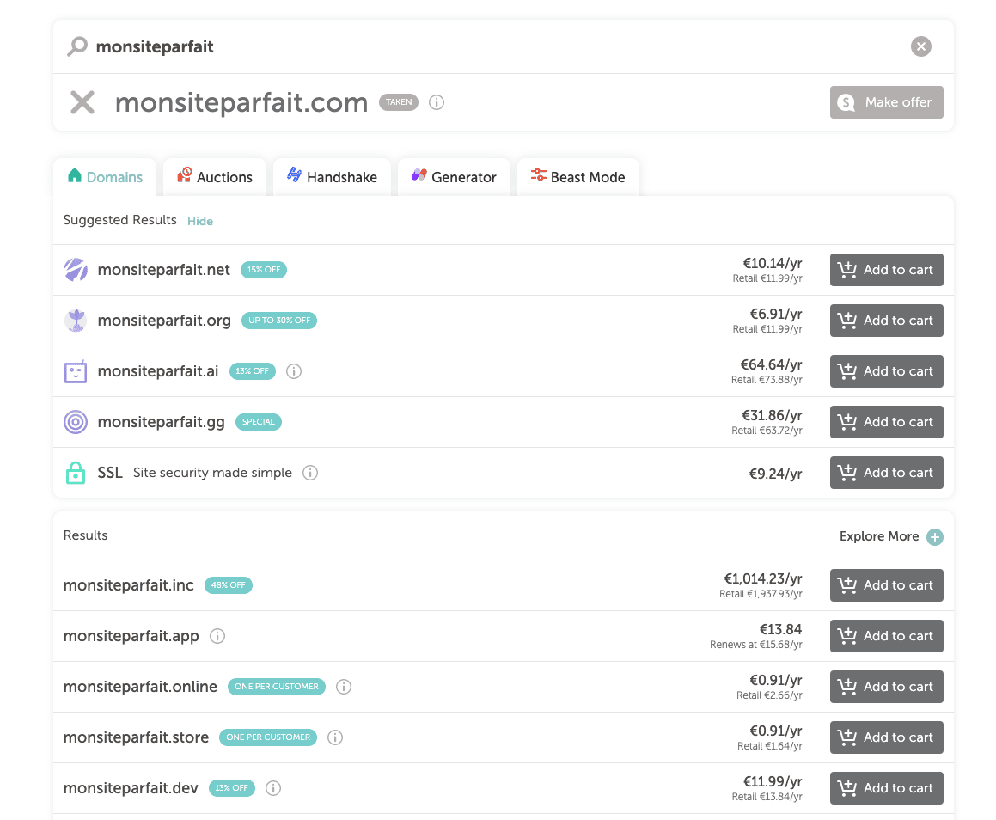Expand results with Explore More plus
Viewport: 996px width, 820px height.
tap(935, 537)
